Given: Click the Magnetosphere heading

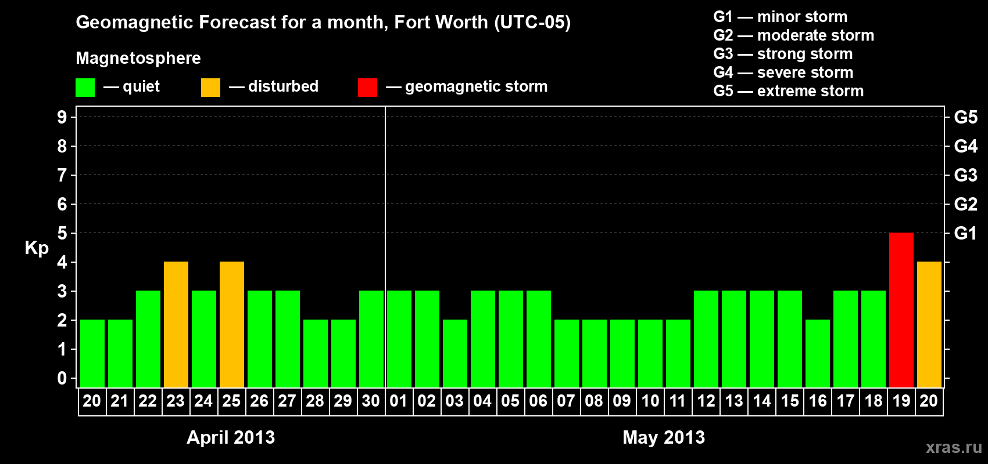Looking at the screenshot, I should [x=138, y=59].
